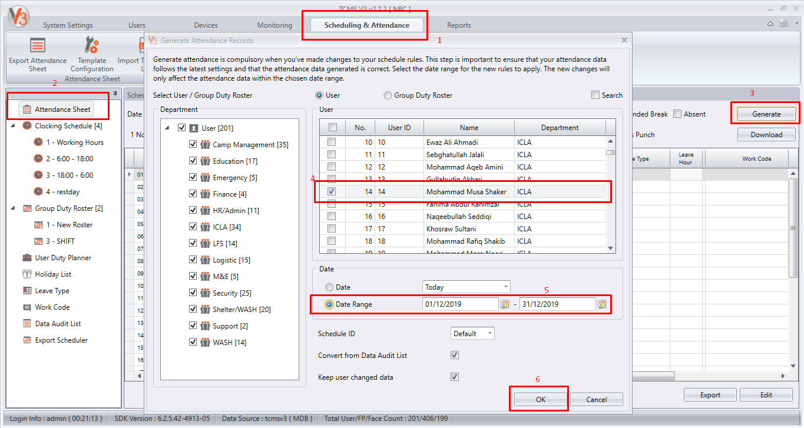Image resolution: width=804 pixels, height=428 pixels.
Task: Click the V3 application logo button
Action: point(18,16)
